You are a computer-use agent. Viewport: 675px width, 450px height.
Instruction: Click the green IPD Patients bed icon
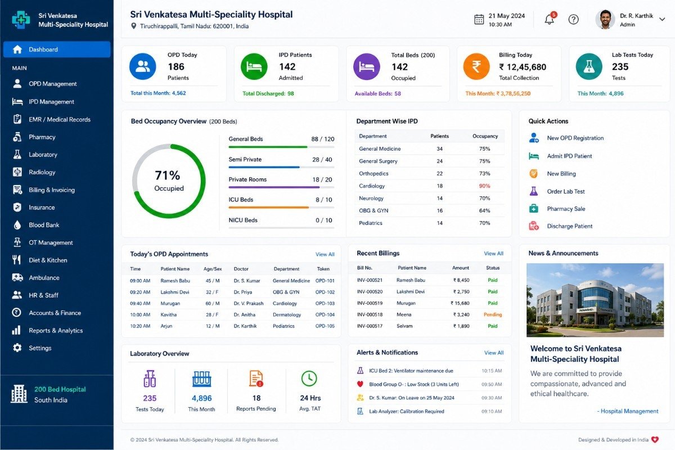[x=254, y=67]
